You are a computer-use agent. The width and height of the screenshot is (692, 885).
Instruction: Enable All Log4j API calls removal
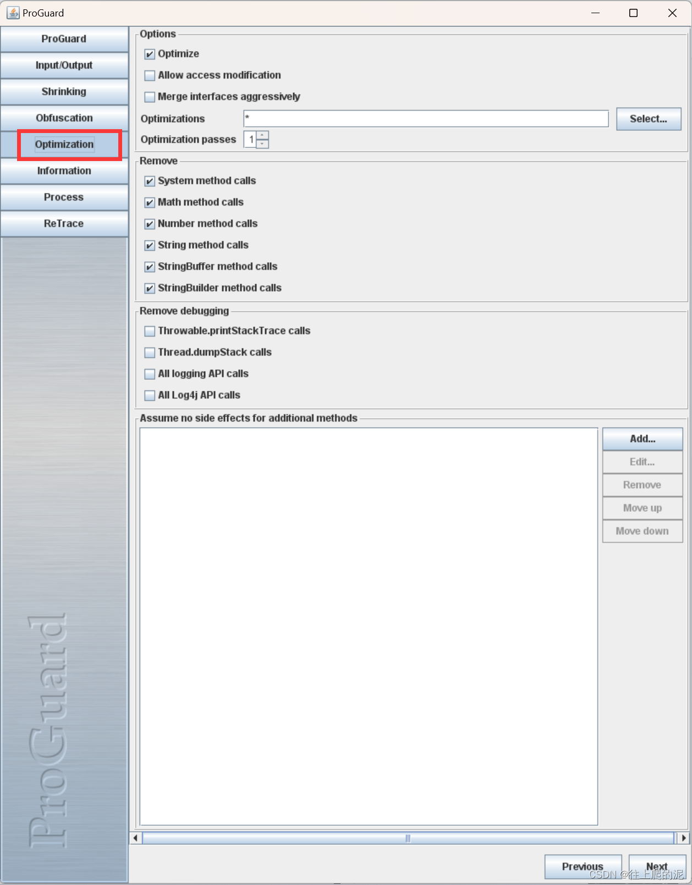150,395
